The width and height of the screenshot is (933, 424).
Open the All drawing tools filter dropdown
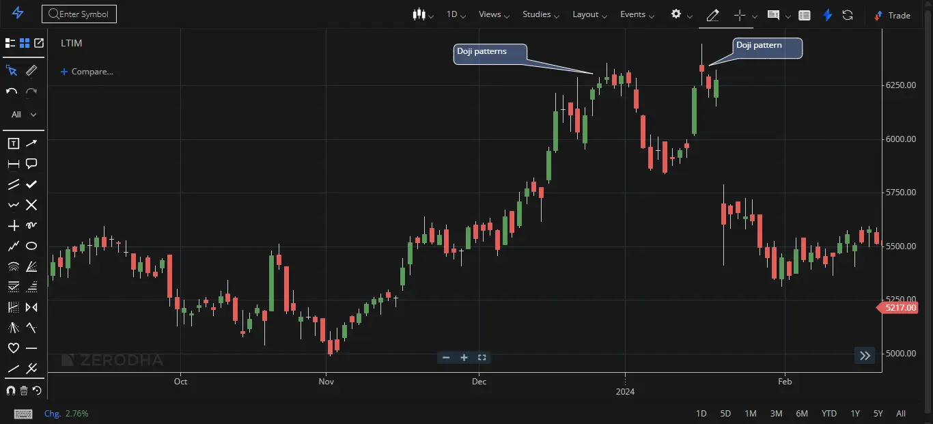[23, 115]
